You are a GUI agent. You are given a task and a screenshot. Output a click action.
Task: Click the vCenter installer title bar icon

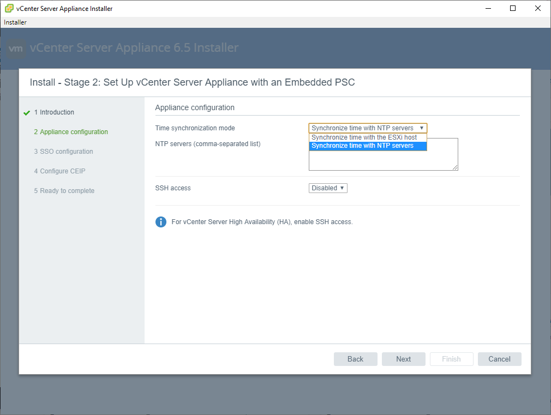pyautogui.click(x=9, y=8)
